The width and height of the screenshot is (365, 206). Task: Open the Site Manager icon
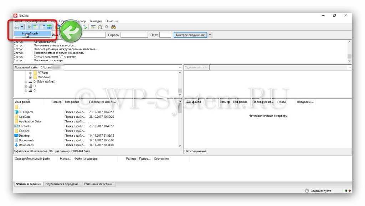[x=17, y=27]
